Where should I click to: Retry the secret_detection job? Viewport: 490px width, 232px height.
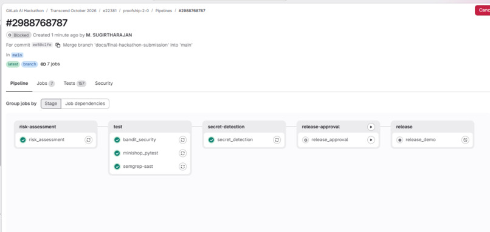(277, 140)
